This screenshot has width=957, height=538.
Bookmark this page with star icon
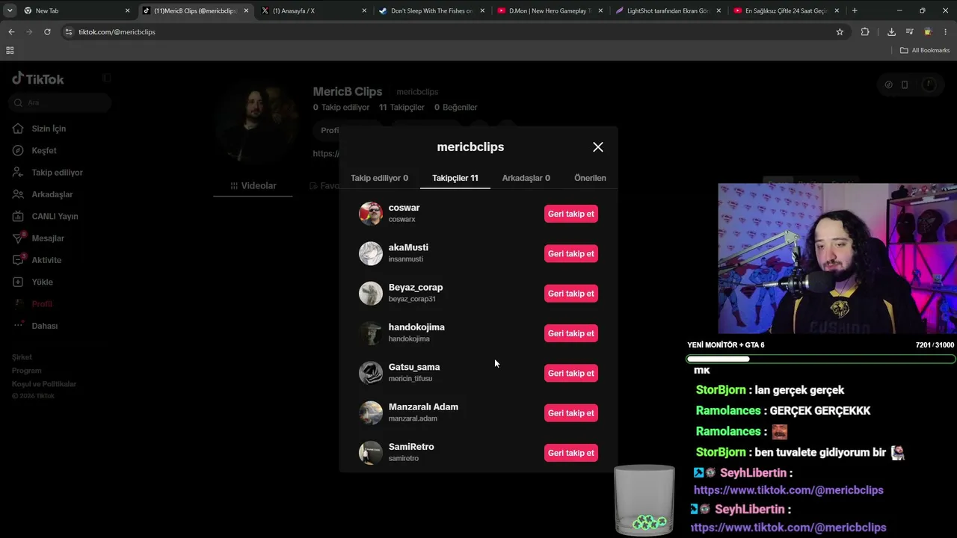point(840,32)
